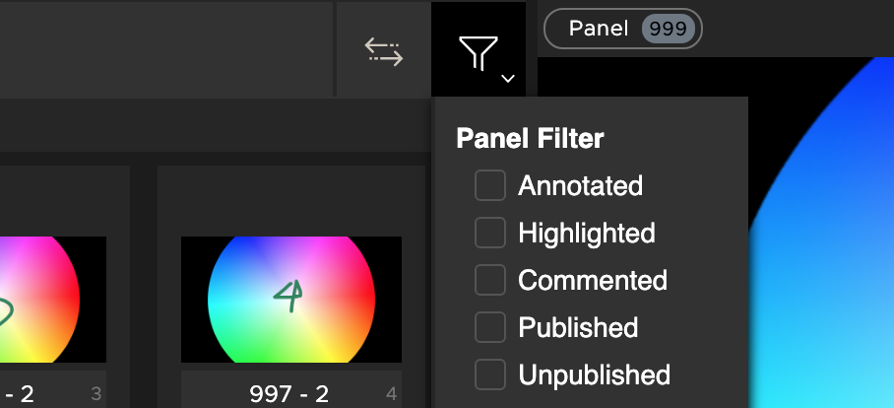Enable the Annotated filter checkbox
This screenshot has width=894, height=408.
pos(490,185)
